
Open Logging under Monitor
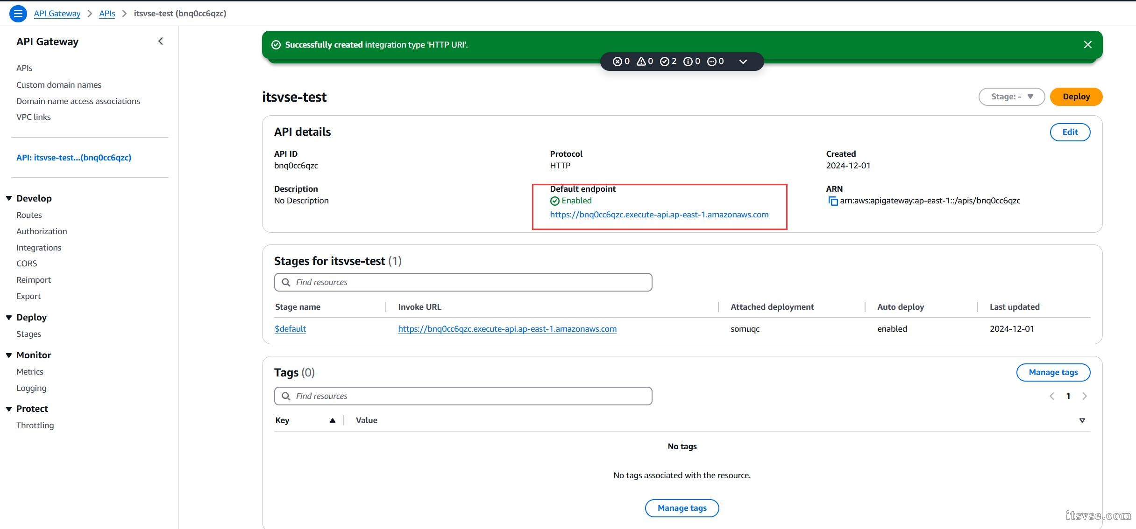click(x=31, y=388)
